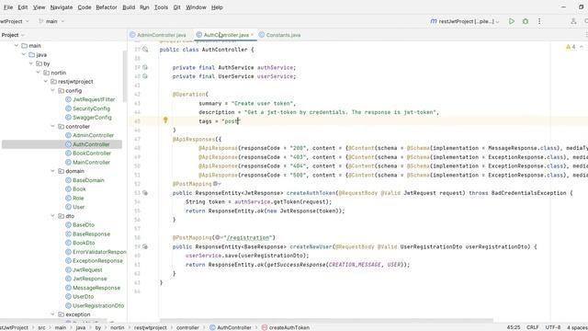Close the AuthController.java tab
Image resolution: width=588 pixels, height=331 pixels.
(x=253, y=35)
